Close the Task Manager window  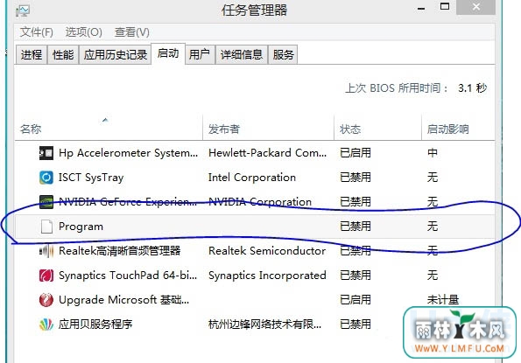click(475, 7)
